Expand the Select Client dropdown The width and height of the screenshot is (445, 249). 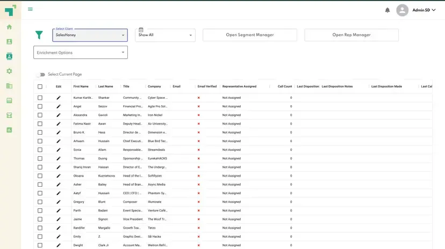click(90, 35)
